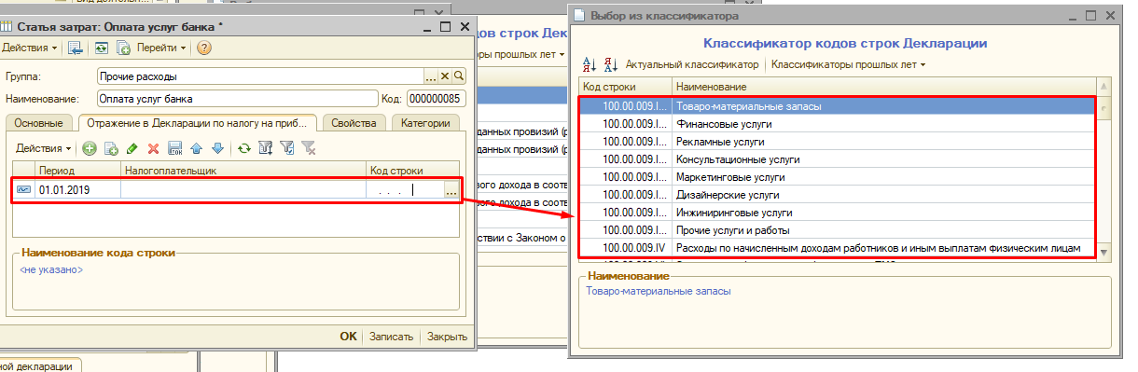Click the finish-editing save icon in table toolbar
This screenshot has height=372, width=1138.
pos(174,148)
